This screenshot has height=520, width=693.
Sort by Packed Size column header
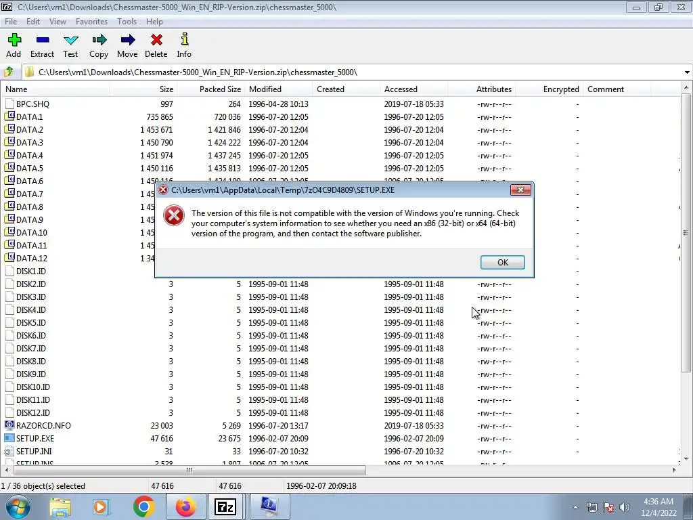pos(211,89)
